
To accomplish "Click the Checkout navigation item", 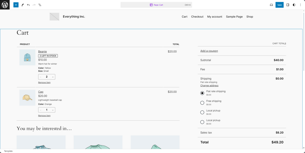I will [197, 17].
